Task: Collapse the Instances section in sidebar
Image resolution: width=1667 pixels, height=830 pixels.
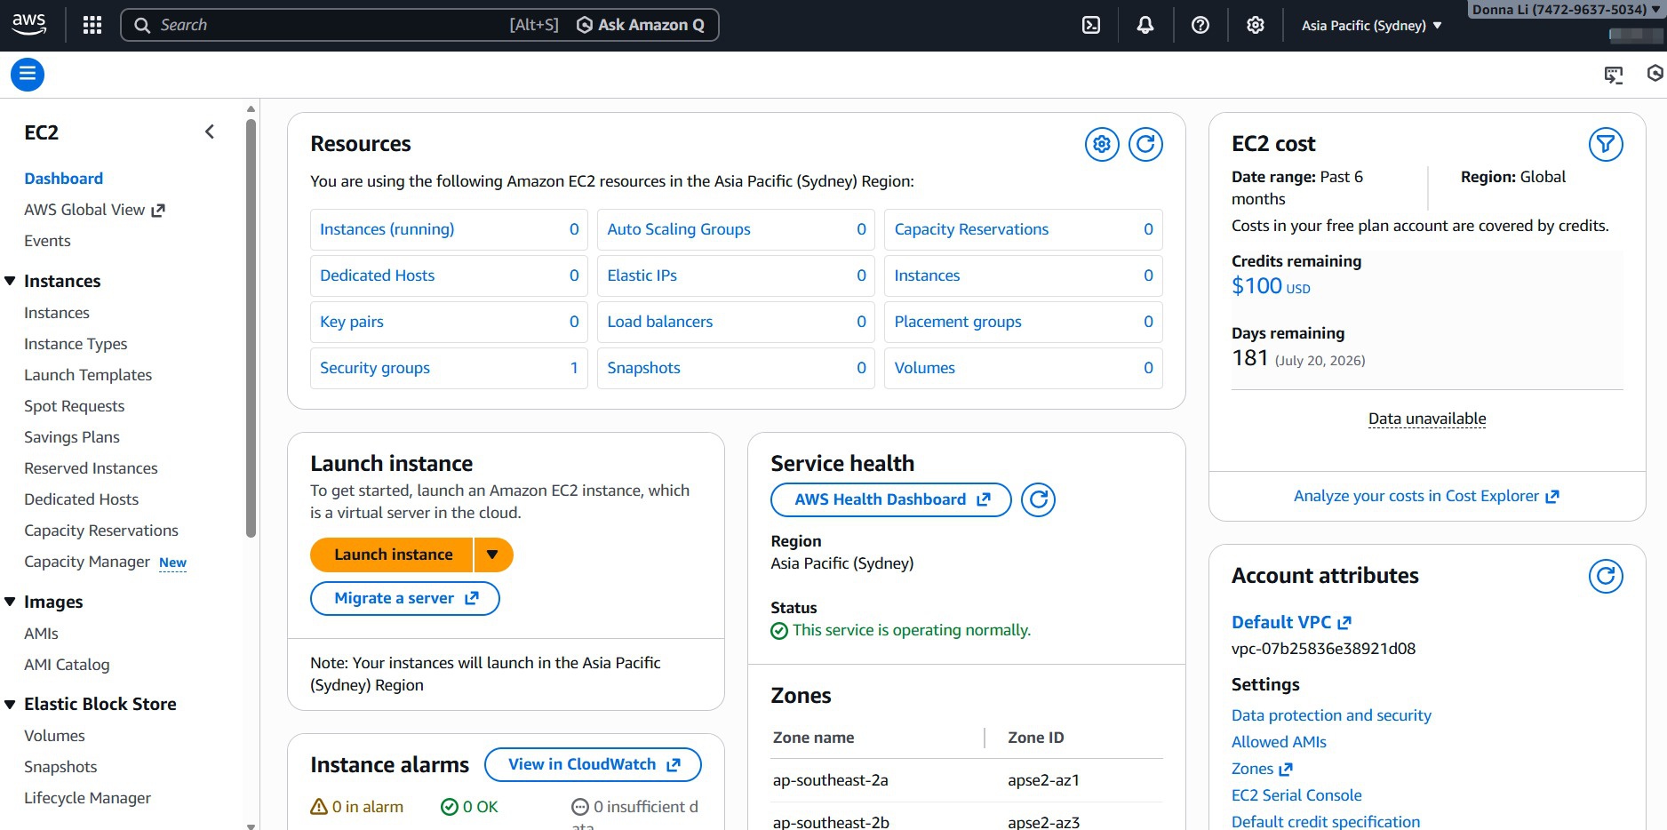Action: pos(11,281)
